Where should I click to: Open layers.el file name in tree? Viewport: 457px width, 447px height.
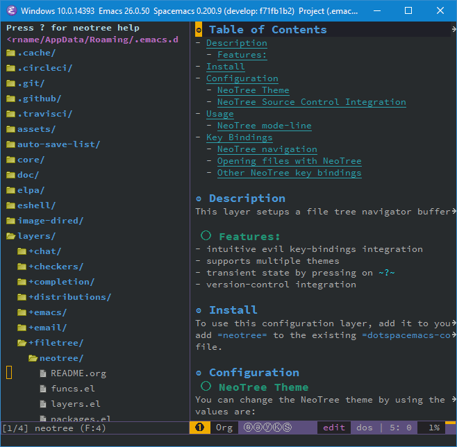[x=76, y=404]
